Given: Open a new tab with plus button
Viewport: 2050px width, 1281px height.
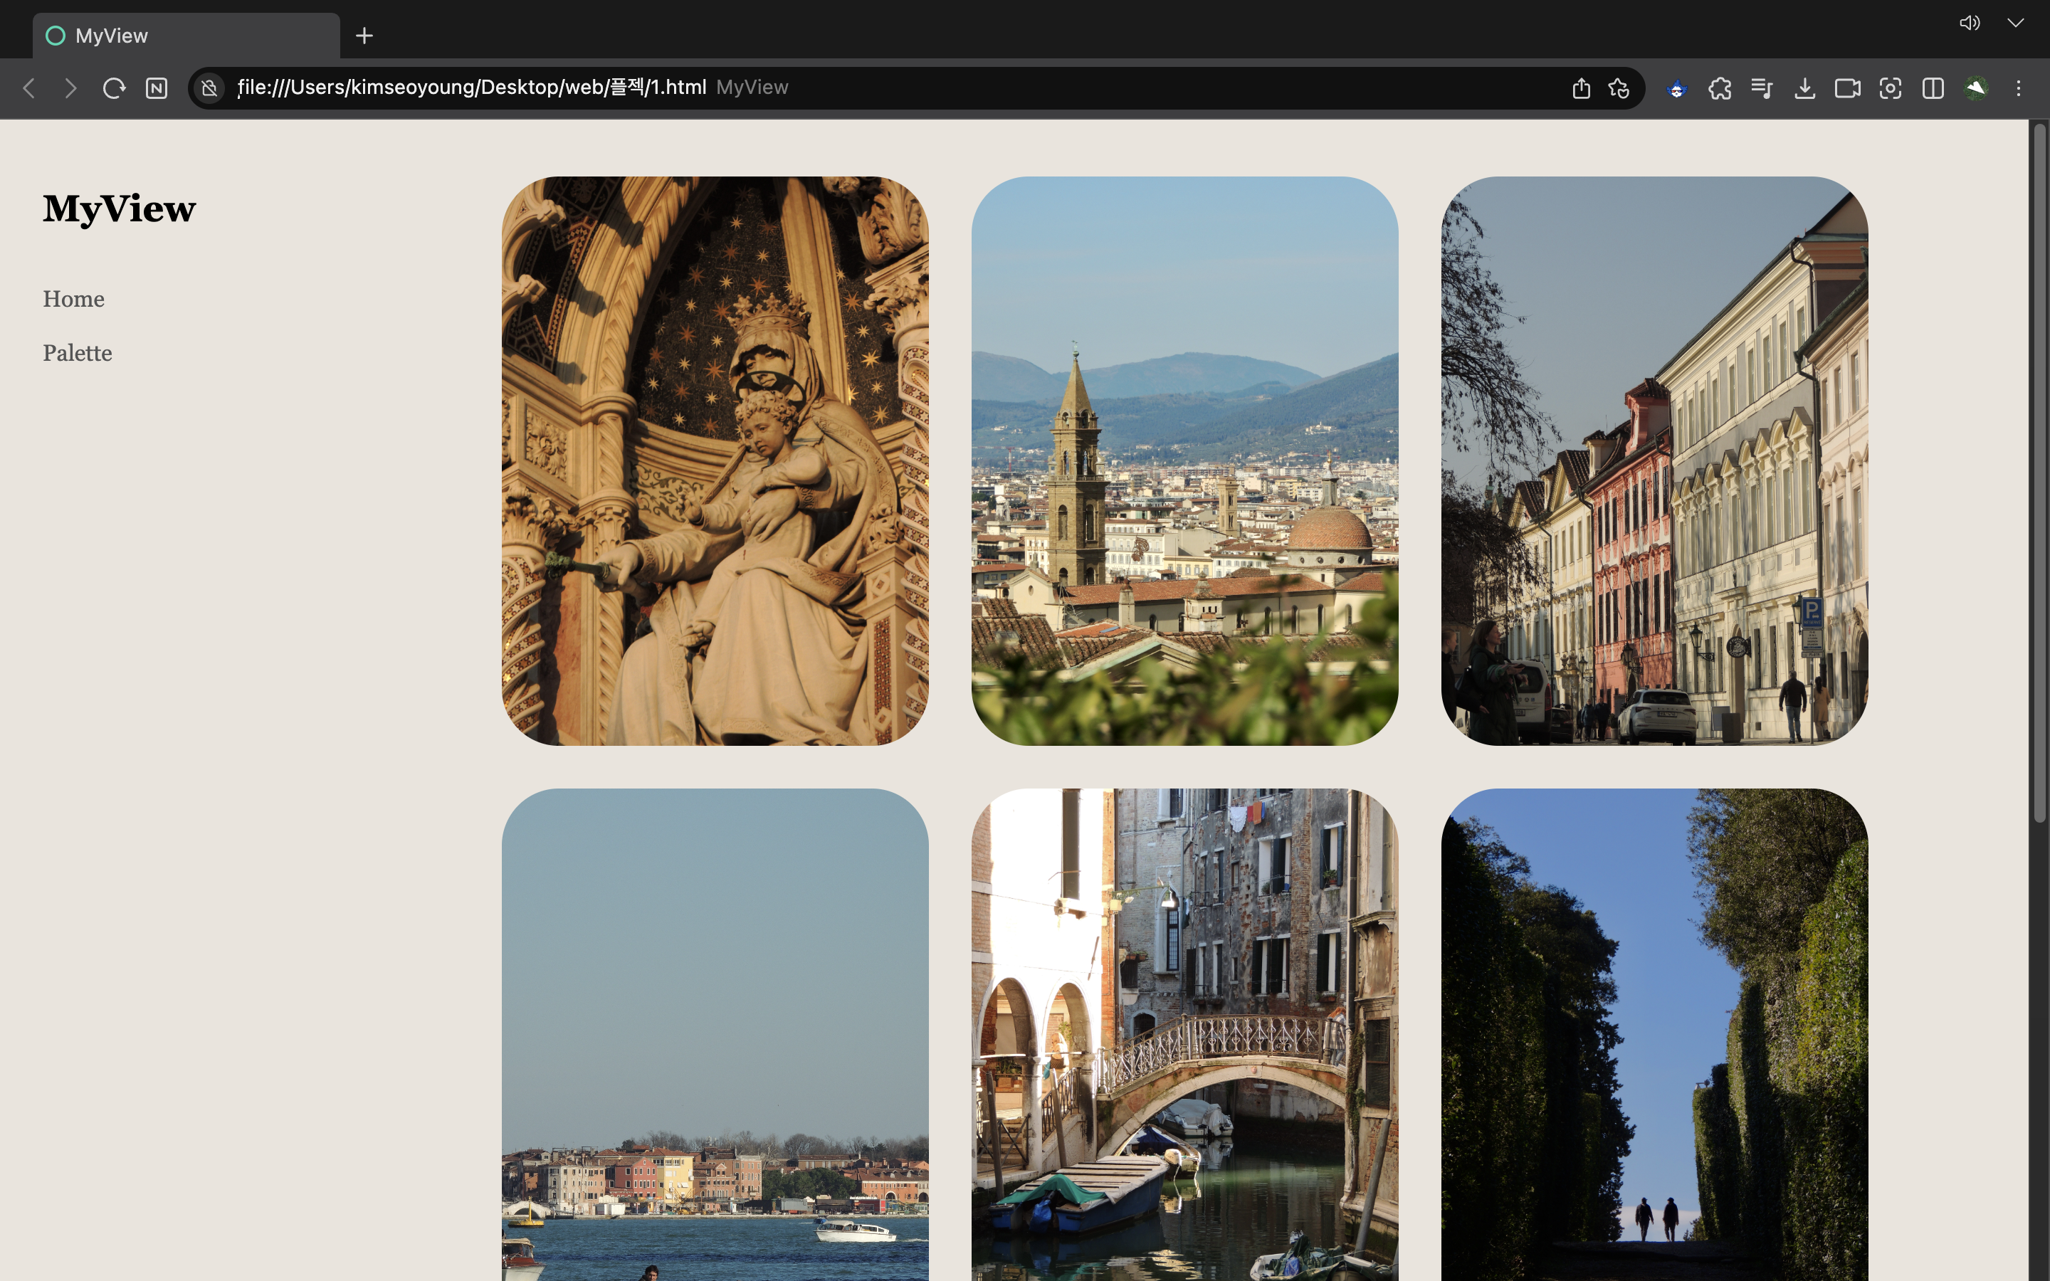Looking at the screenshot, I should [x=364, y=36].
